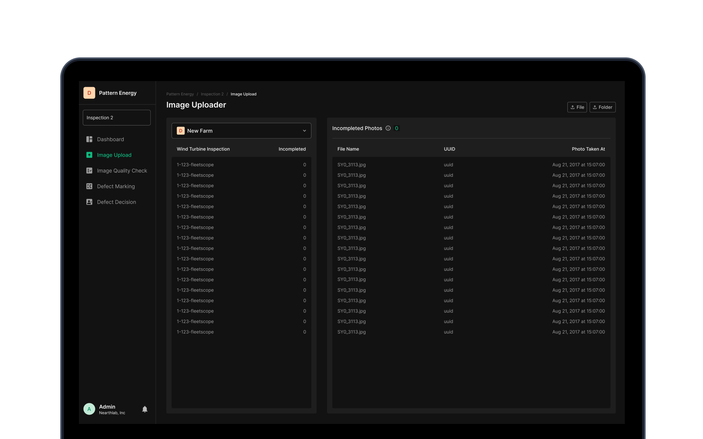Open Image Quality Check via its sidebar icon
The image size is (703, 439).
[x=89, y=170]
